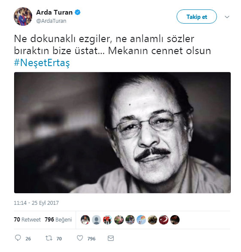View the 70 Retweet list

tap(27, 219)
